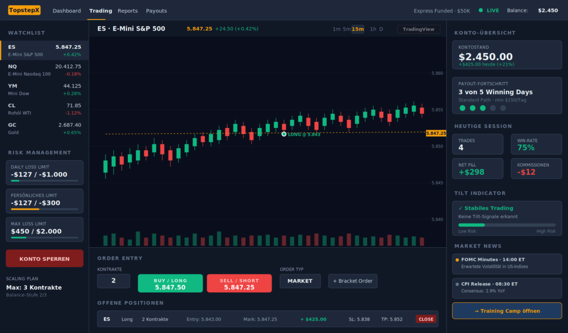The width and height of the screenshot is (568, 333).
Task: Click the third green payout dot
Action: point(483,108)
